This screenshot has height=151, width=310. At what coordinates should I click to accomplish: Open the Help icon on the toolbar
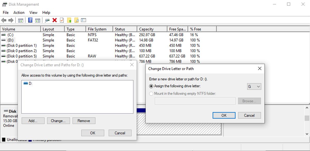pos(30,20)
